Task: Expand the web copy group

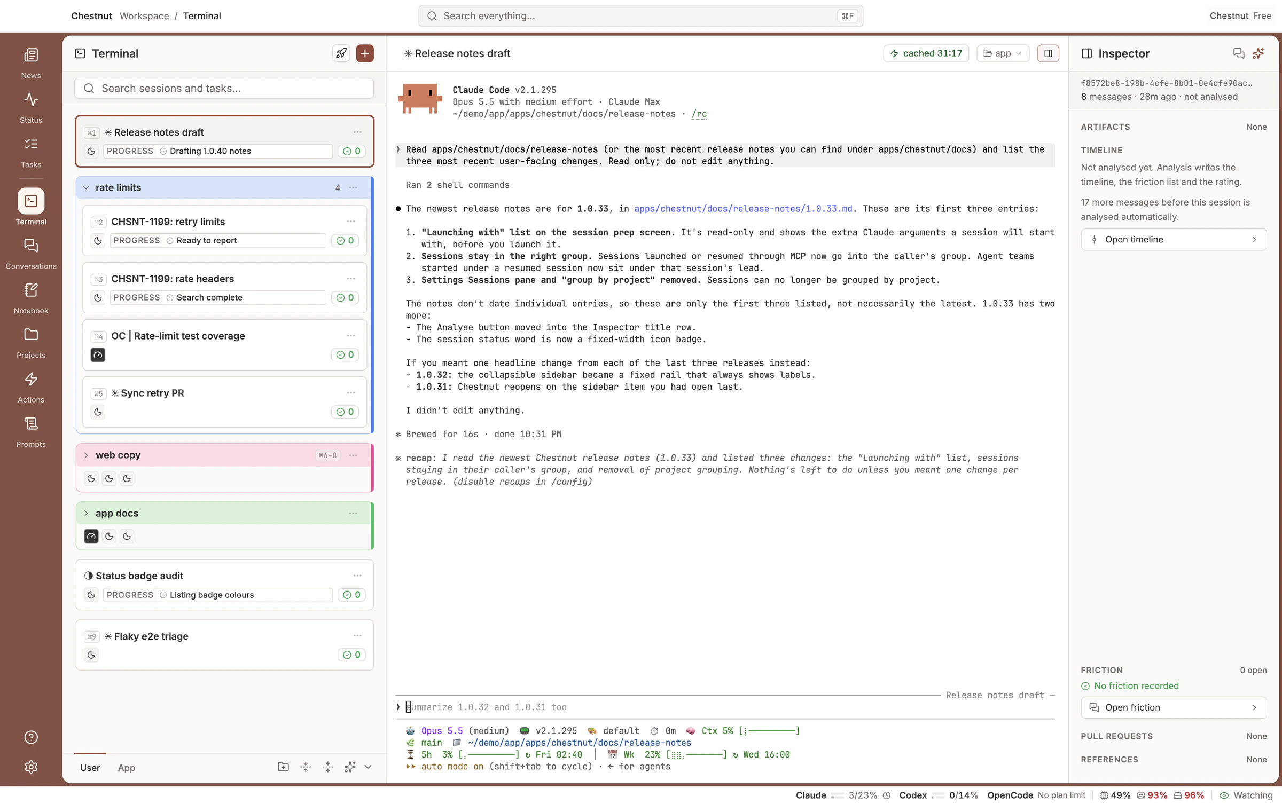Action: click(86, 455)
